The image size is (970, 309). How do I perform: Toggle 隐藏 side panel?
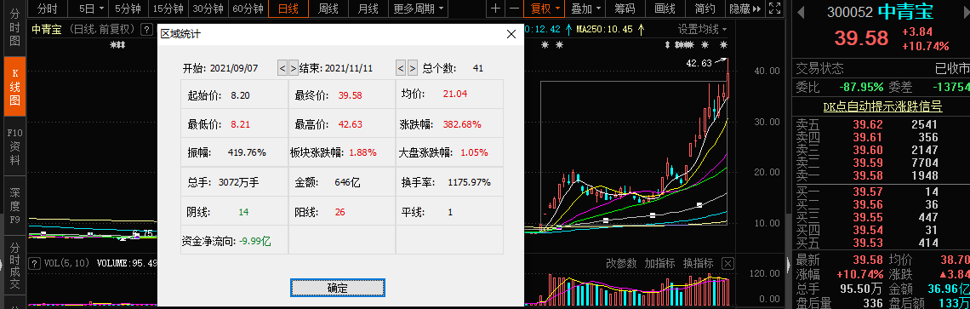(745, 9)
